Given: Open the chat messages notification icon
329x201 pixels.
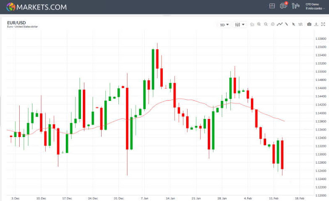Looking at the screenshot, I should coord(283,6).
